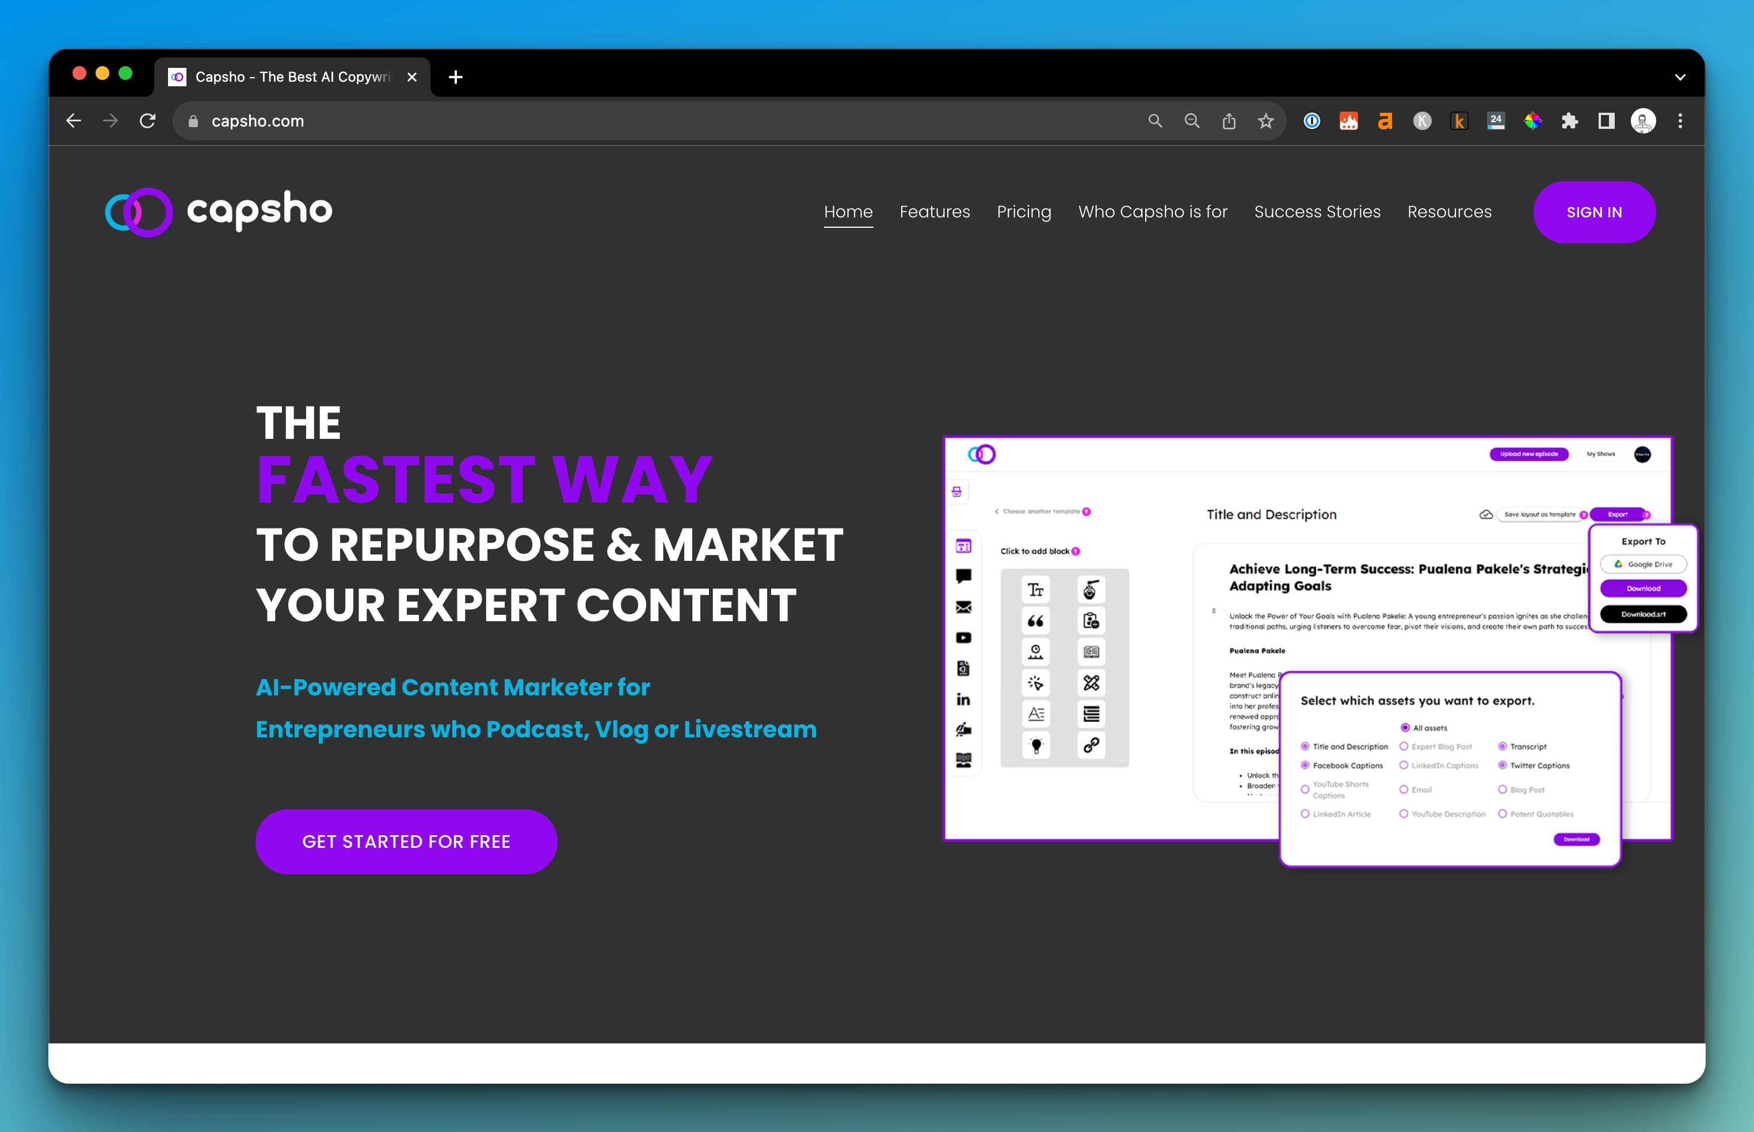The width and height of the screenshot is (1754, 1132).
Task: Select the 'Email' export option
Action: (x=1415, y=790)
